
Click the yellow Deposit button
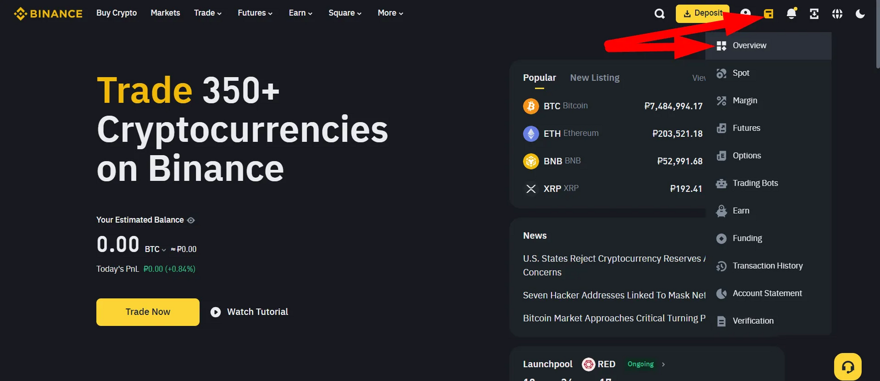(702, 14)
